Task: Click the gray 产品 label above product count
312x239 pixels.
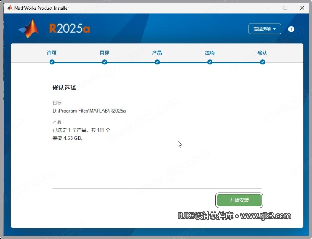Action: pos(57,122)
